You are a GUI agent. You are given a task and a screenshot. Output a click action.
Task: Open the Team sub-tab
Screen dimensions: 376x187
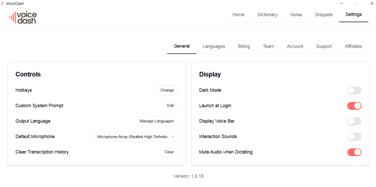coord(268,47)
